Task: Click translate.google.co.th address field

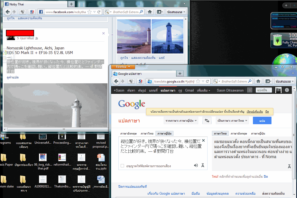Action: (x=174, y=81)
